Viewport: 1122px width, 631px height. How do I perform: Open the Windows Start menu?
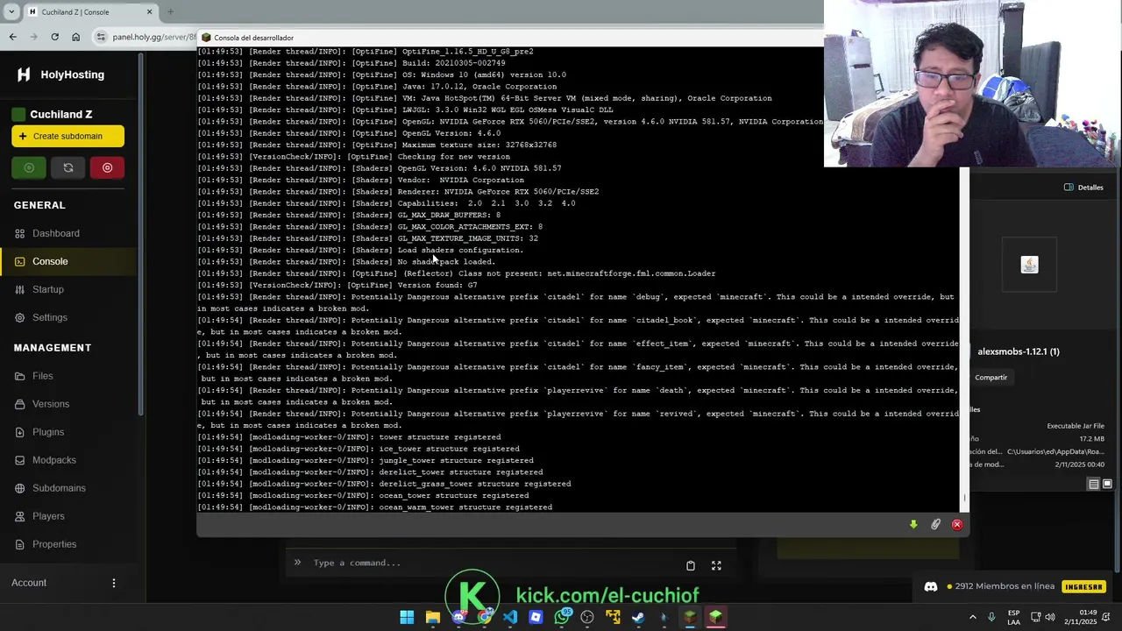[x=407, y=617]
